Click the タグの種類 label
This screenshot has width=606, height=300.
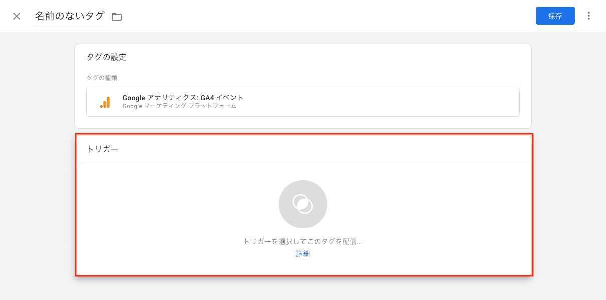click(102, 78)
